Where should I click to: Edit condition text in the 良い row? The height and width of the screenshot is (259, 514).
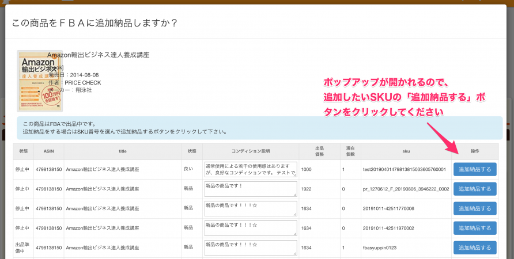tap(251, 169)
